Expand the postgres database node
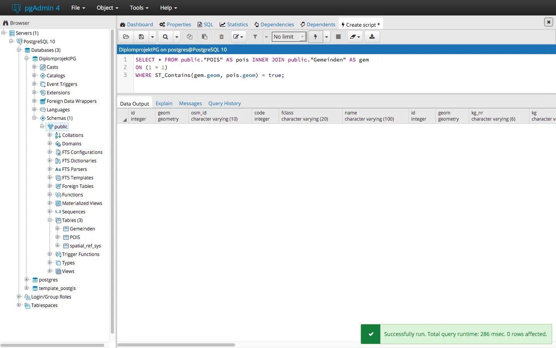This screenshot has width=556, height=348. (27, 280)
